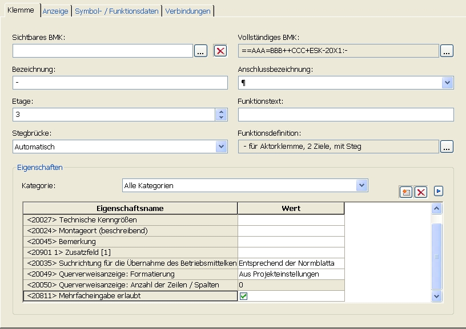The height and width of the screenshot is (329, 466).
Task: Click scroll down arrow of properties table
Action: [x=436, y=296]
